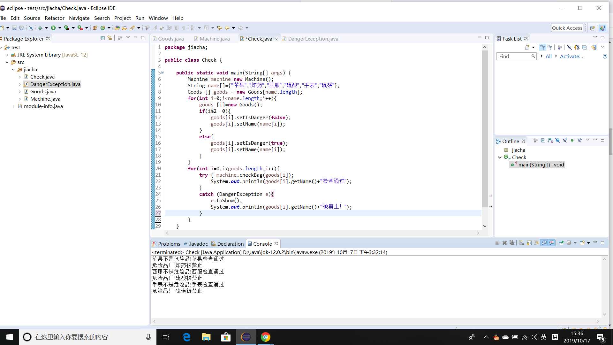
Task: Toggle Categorized presentation in Task List
Action: (542, 47)
